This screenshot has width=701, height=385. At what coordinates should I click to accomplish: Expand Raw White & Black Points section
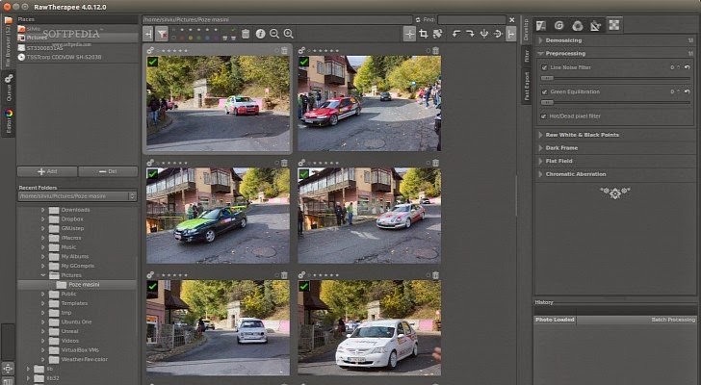540,135
